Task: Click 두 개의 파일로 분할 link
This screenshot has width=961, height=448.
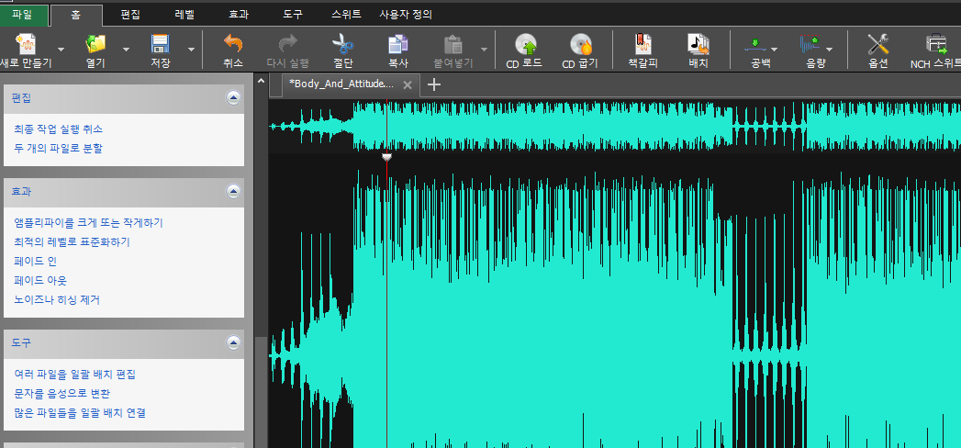Action: (x=58, y=149)
